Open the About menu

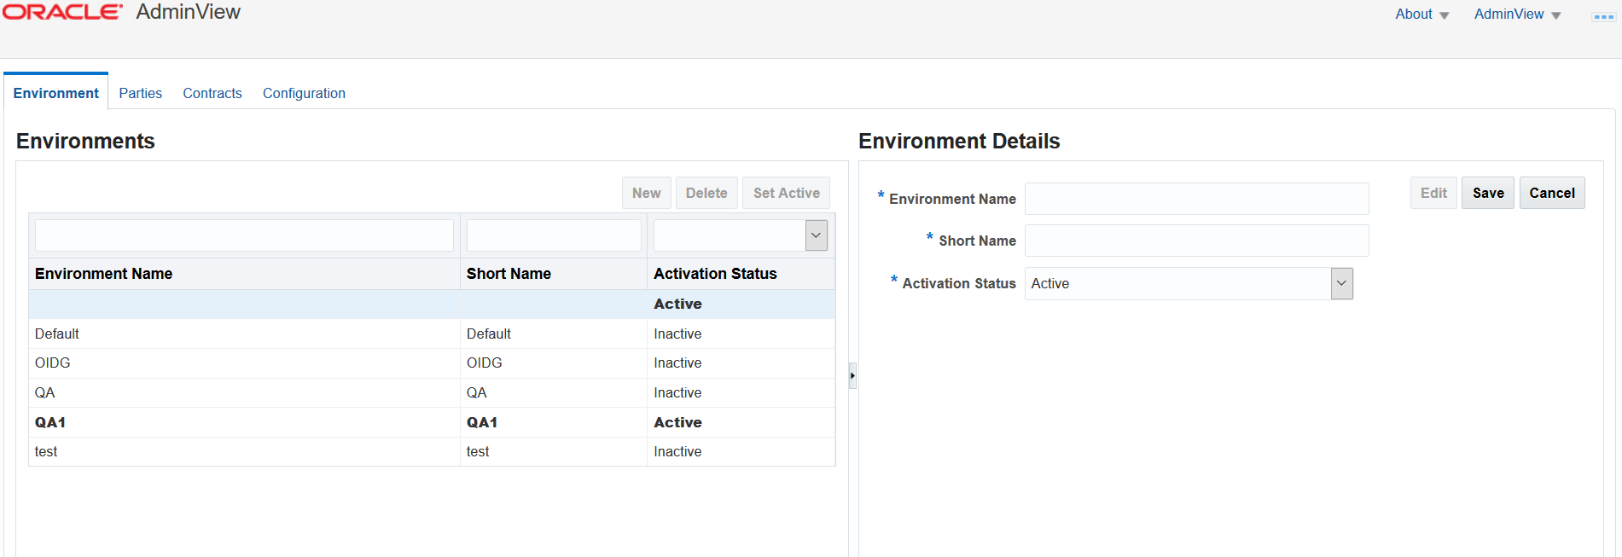[1421, 15]
